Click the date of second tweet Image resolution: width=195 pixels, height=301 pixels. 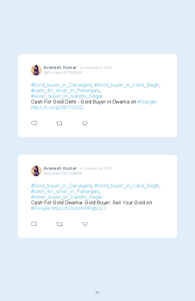tap(96, 169)
